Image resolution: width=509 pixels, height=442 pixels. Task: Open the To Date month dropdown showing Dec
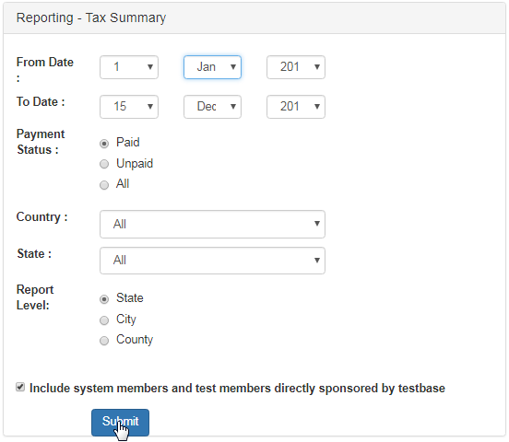(x=212, y=107)
